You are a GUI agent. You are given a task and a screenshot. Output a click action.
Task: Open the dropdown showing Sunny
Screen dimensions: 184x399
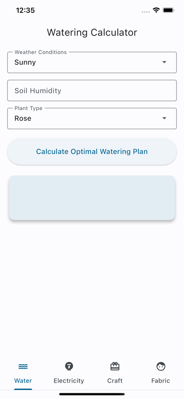point(92,62)
